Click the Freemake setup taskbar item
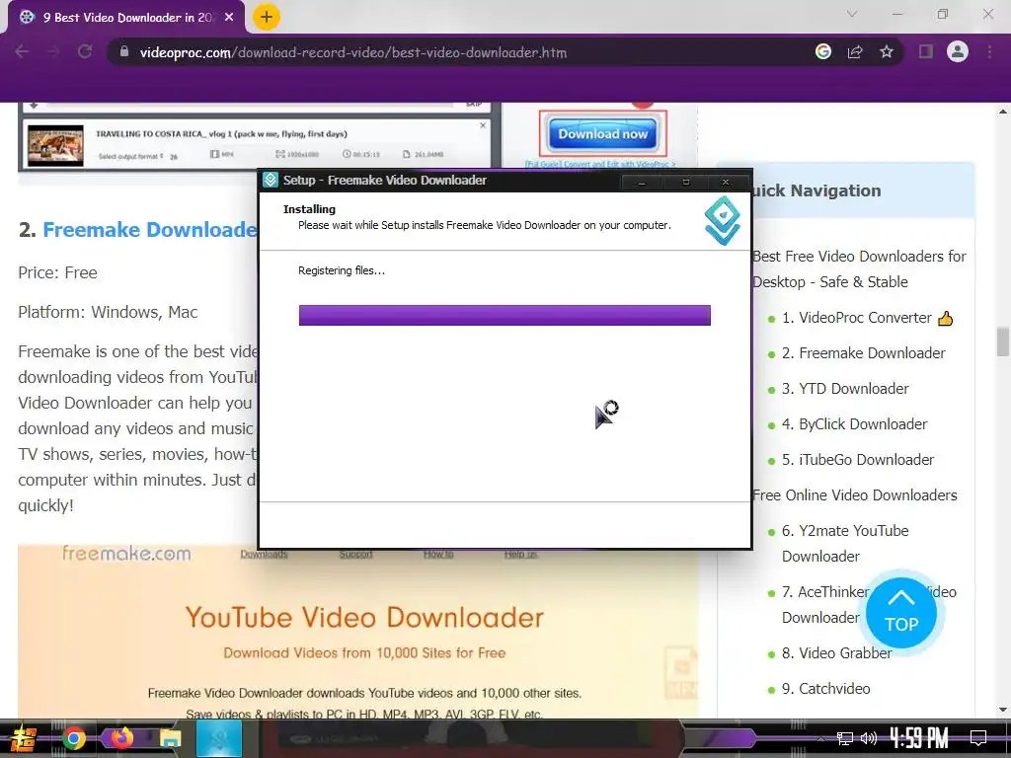 point(219,738)
